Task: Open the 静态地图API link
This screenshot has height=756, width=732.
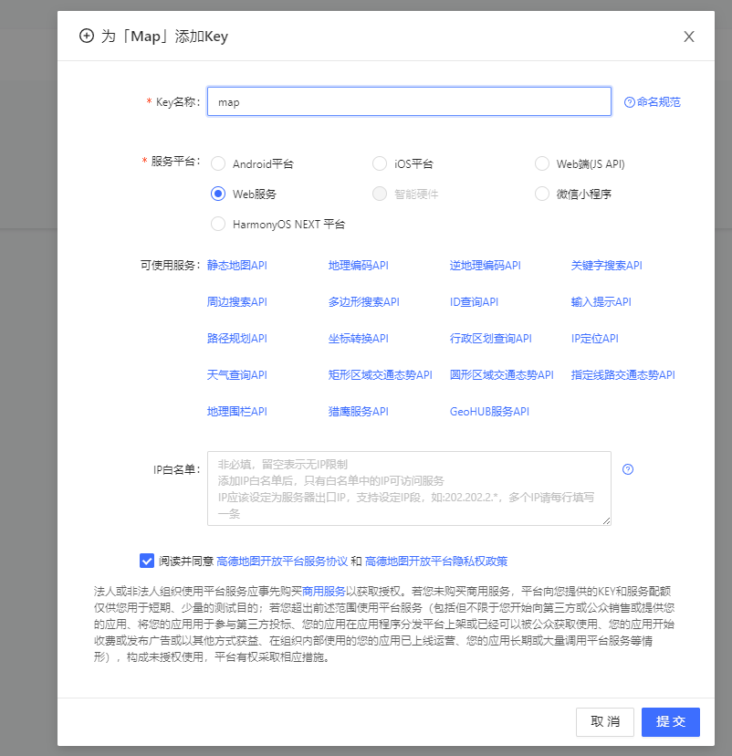Action: click(236, 265)
